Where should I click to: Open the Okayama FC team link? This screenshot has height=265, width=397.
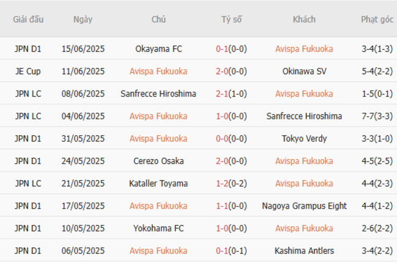point(158,49)
